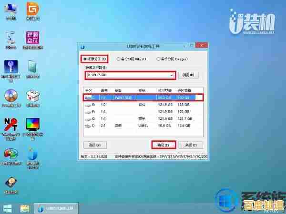Click the 娱乐 volume label in G: row

click(x=142, y=118)
